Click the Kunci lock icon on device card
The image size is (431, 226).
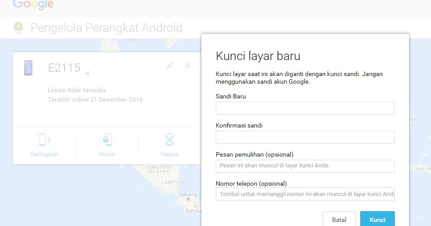(107, 139)
